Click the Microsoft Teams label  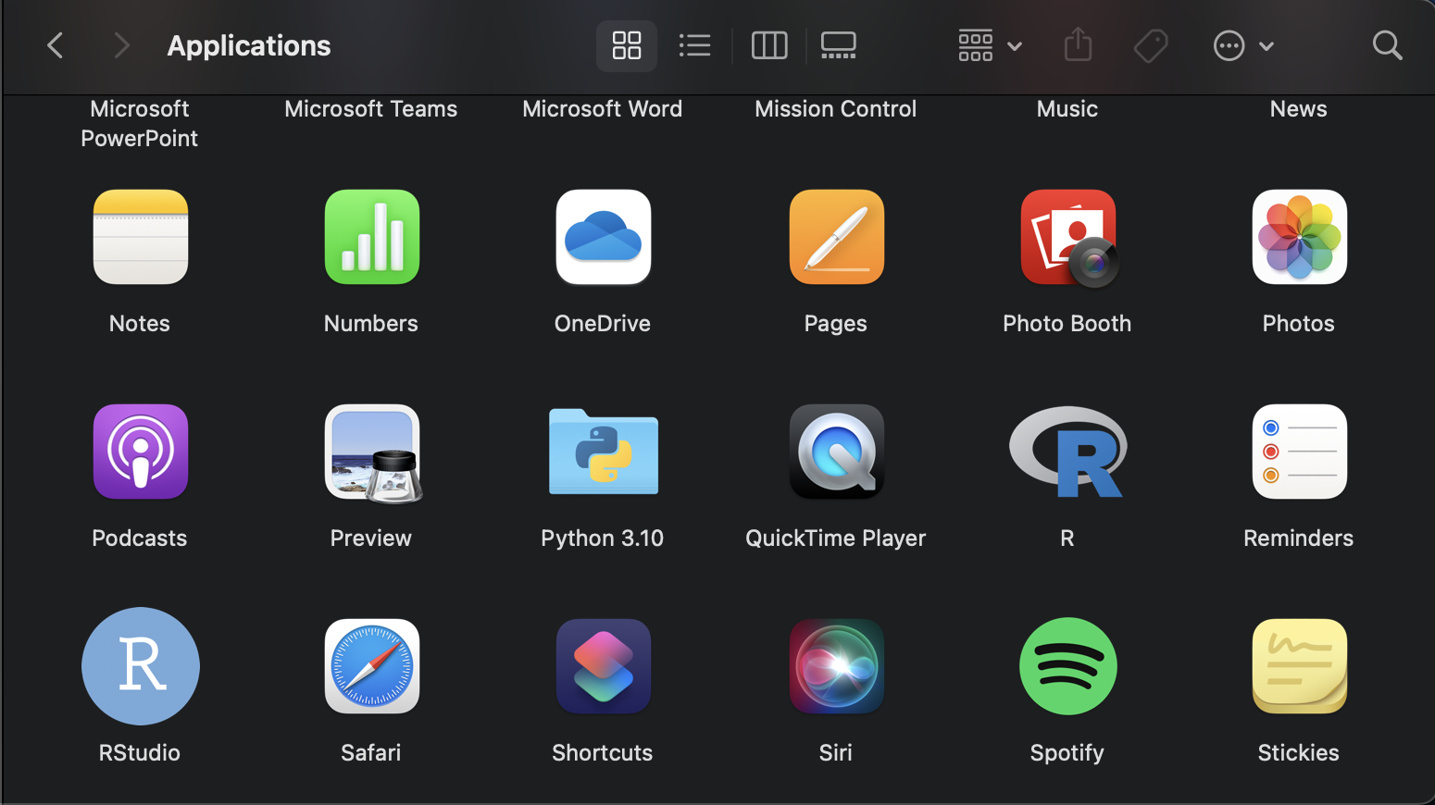point(371,109)
